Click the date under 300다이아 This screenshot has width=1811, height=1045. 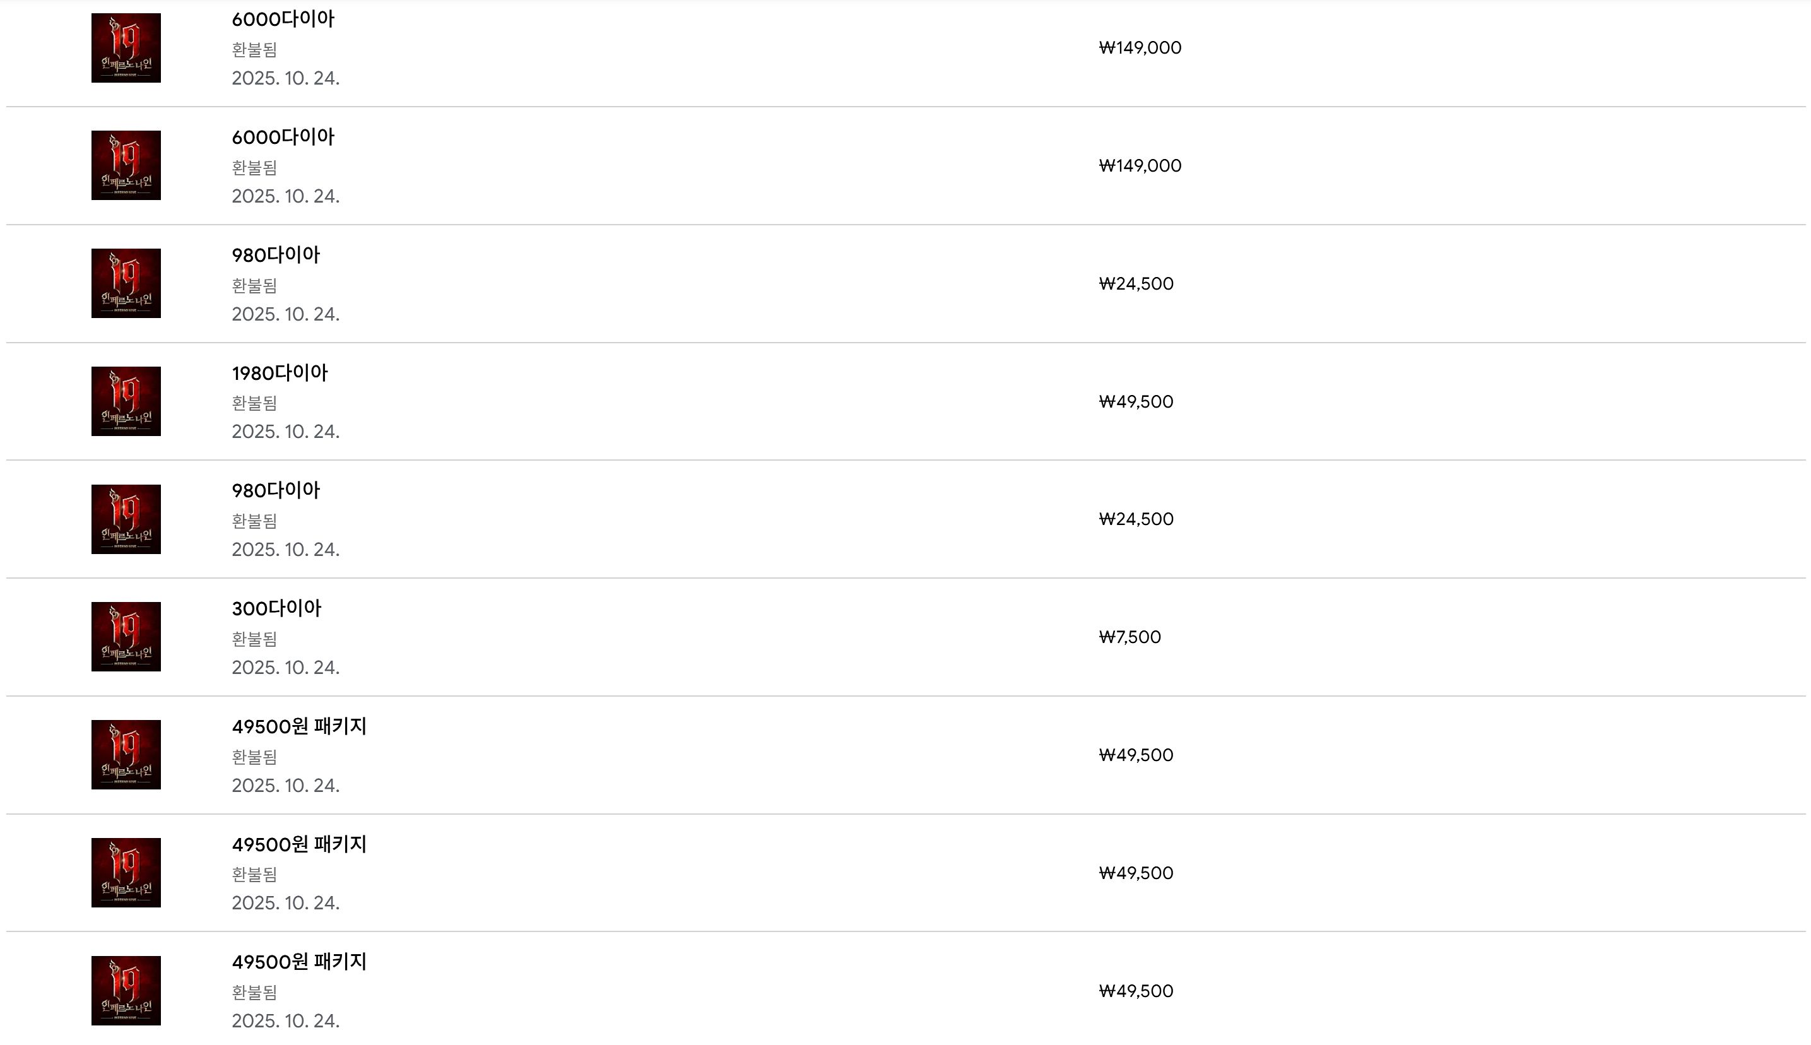(285, 668)
